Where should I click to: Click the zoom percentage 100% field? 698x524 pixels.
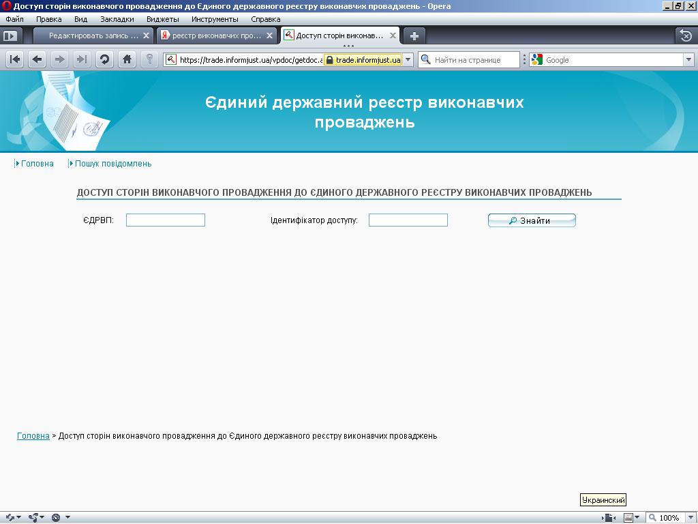669,517
